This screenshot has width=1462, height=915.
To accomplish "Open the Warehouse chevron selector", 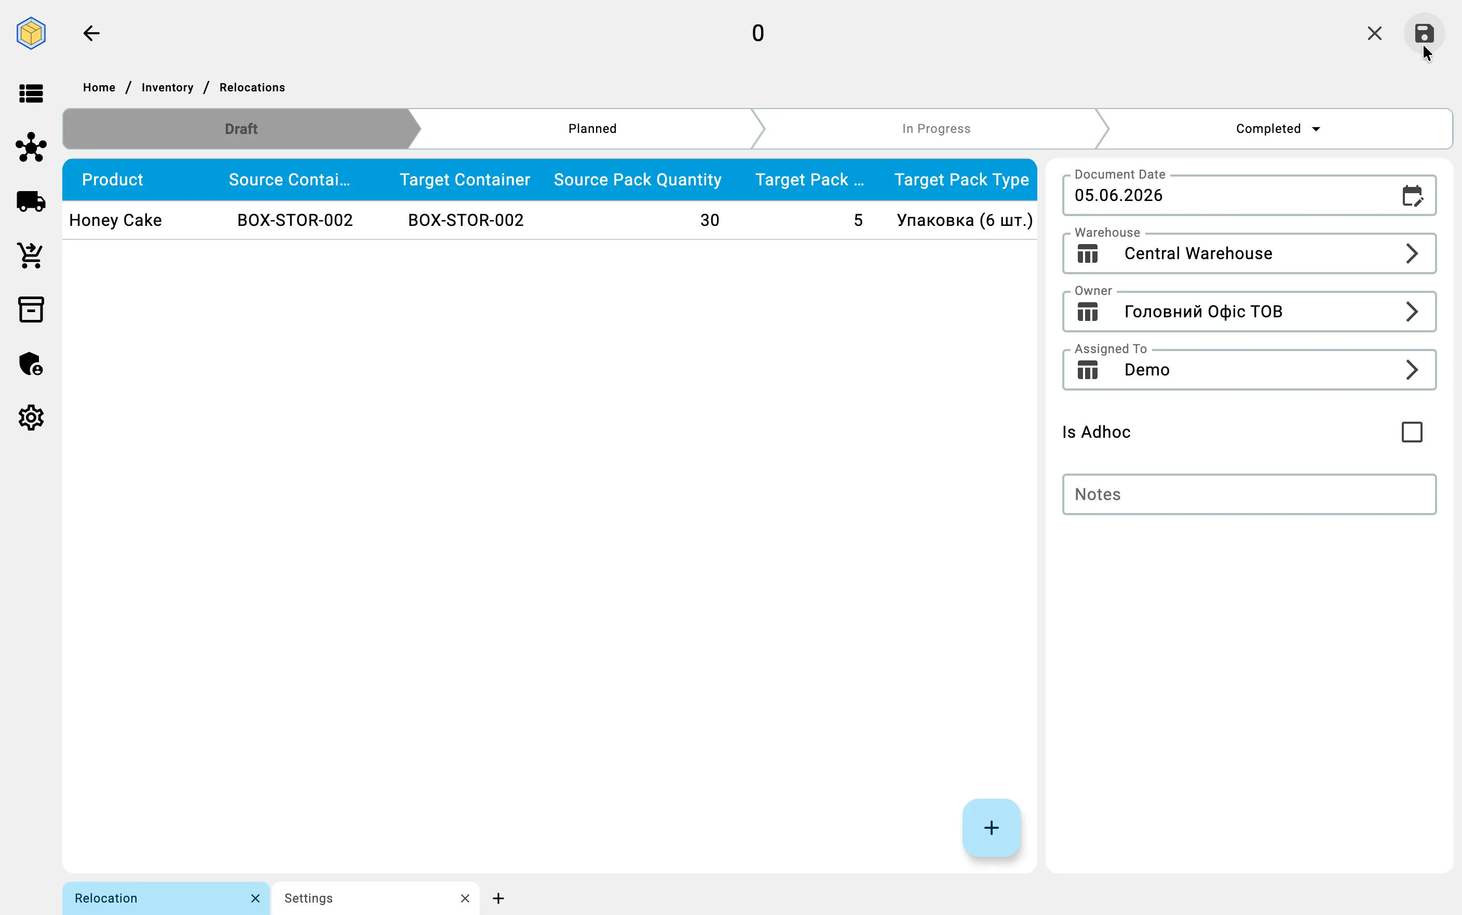I will (x=1411, y=253).
